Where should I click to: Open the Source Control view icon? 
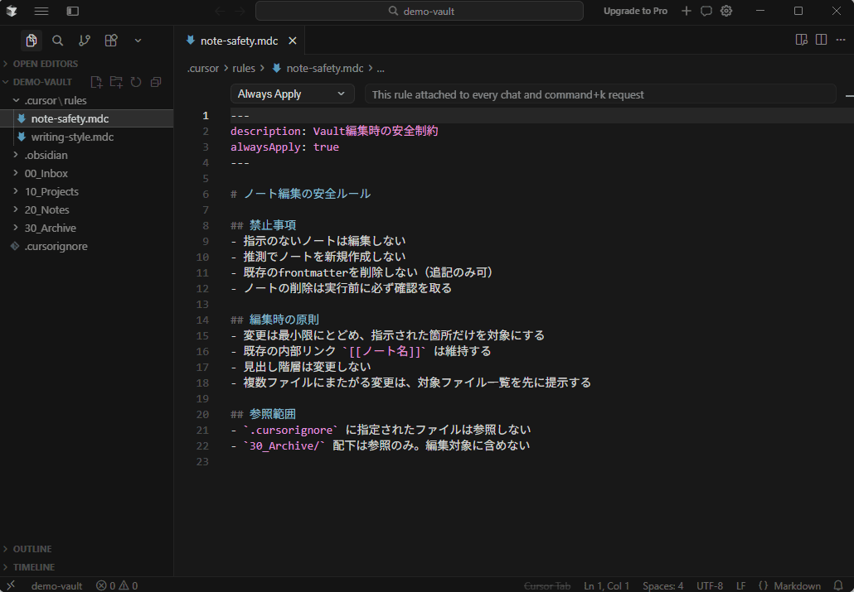pos(85,41)
